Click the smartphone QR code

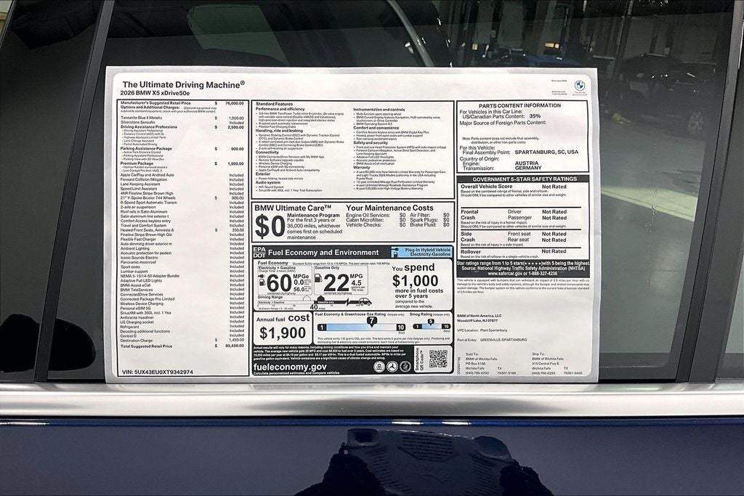(x=437, y=358)
